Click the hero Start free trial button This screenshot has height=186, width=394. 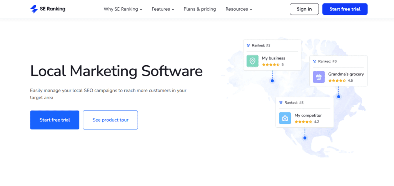click(x=55, y=120)
